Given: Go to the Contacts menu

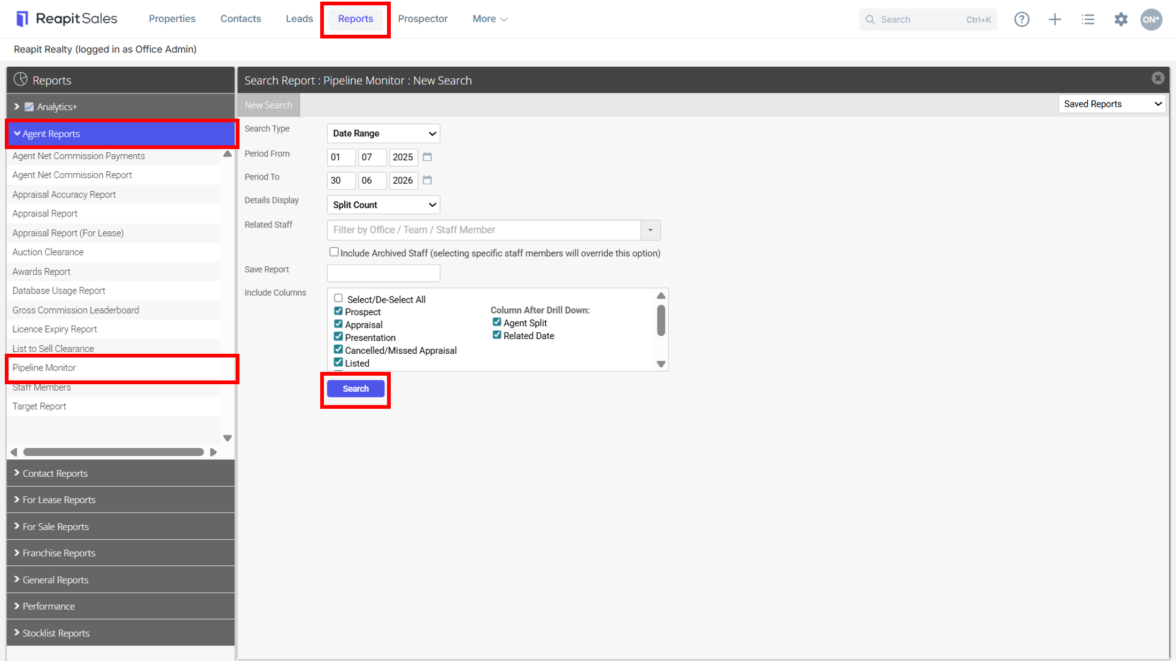Looking at the screenshot, I should pos(241,19).
